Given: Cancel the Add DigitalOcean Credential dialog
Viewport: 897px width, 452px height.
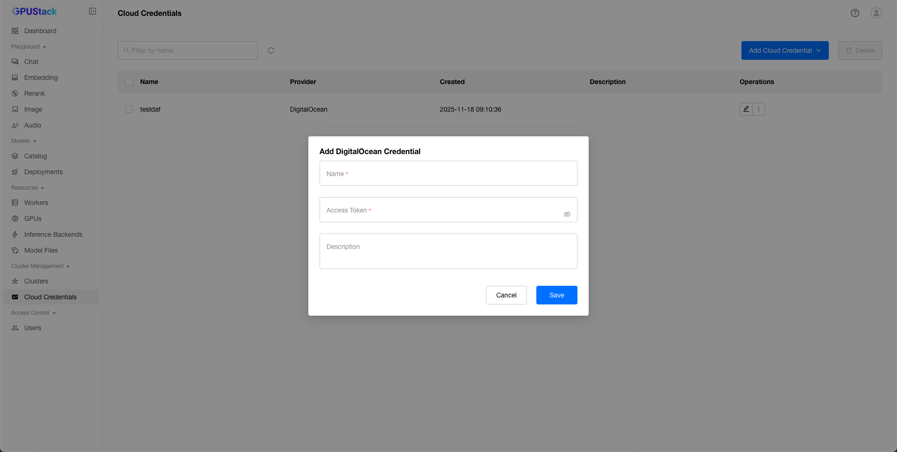Looking at the screenshot, I should [506, 295].
